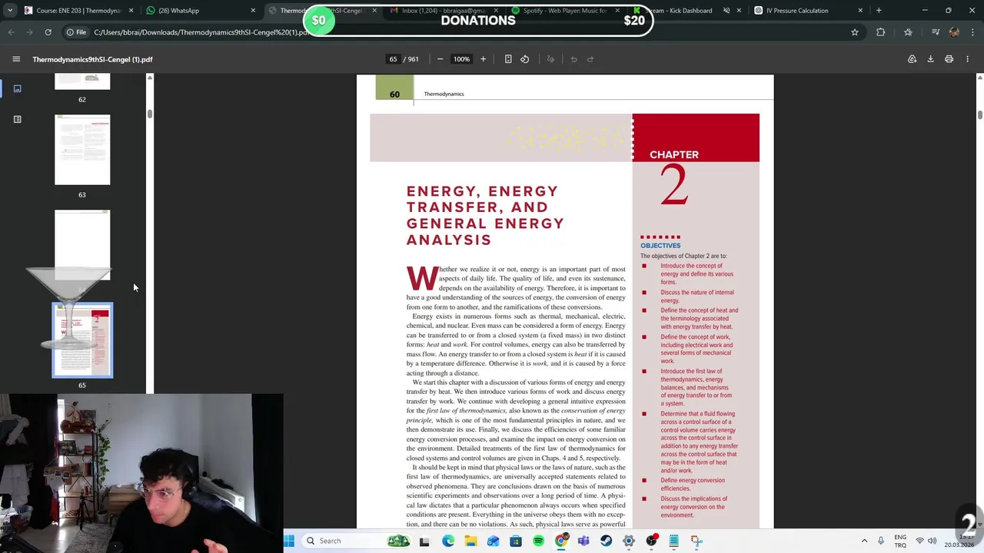The height and width of the screenshot is (553, 984).
Task: Close the IV Pressure Calculation tab
Action: click(x=860, y=11)
